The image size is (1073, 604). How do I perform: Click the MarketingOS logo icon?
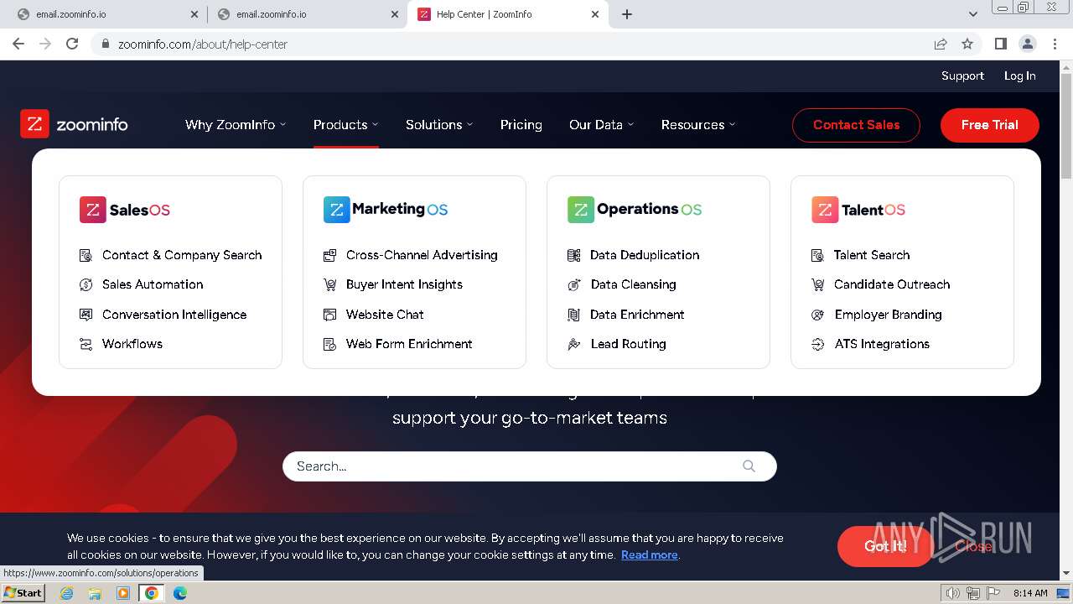point(336,210)
